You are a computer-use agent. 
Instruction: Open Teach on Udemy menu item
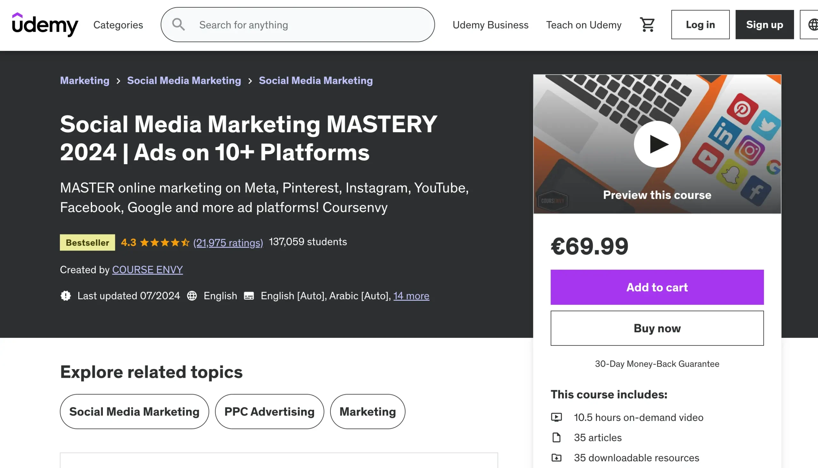tap(584, 25)
